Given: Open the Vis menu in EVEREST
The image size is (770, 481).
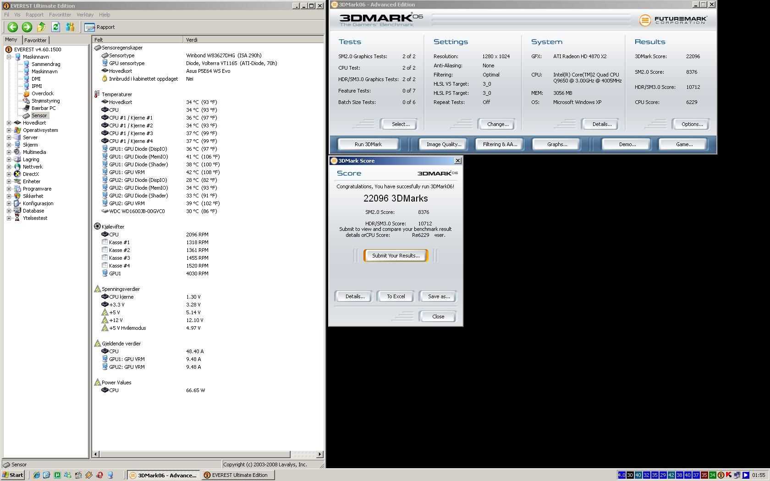Looking at the screenshot, I should tap(17, 15).
